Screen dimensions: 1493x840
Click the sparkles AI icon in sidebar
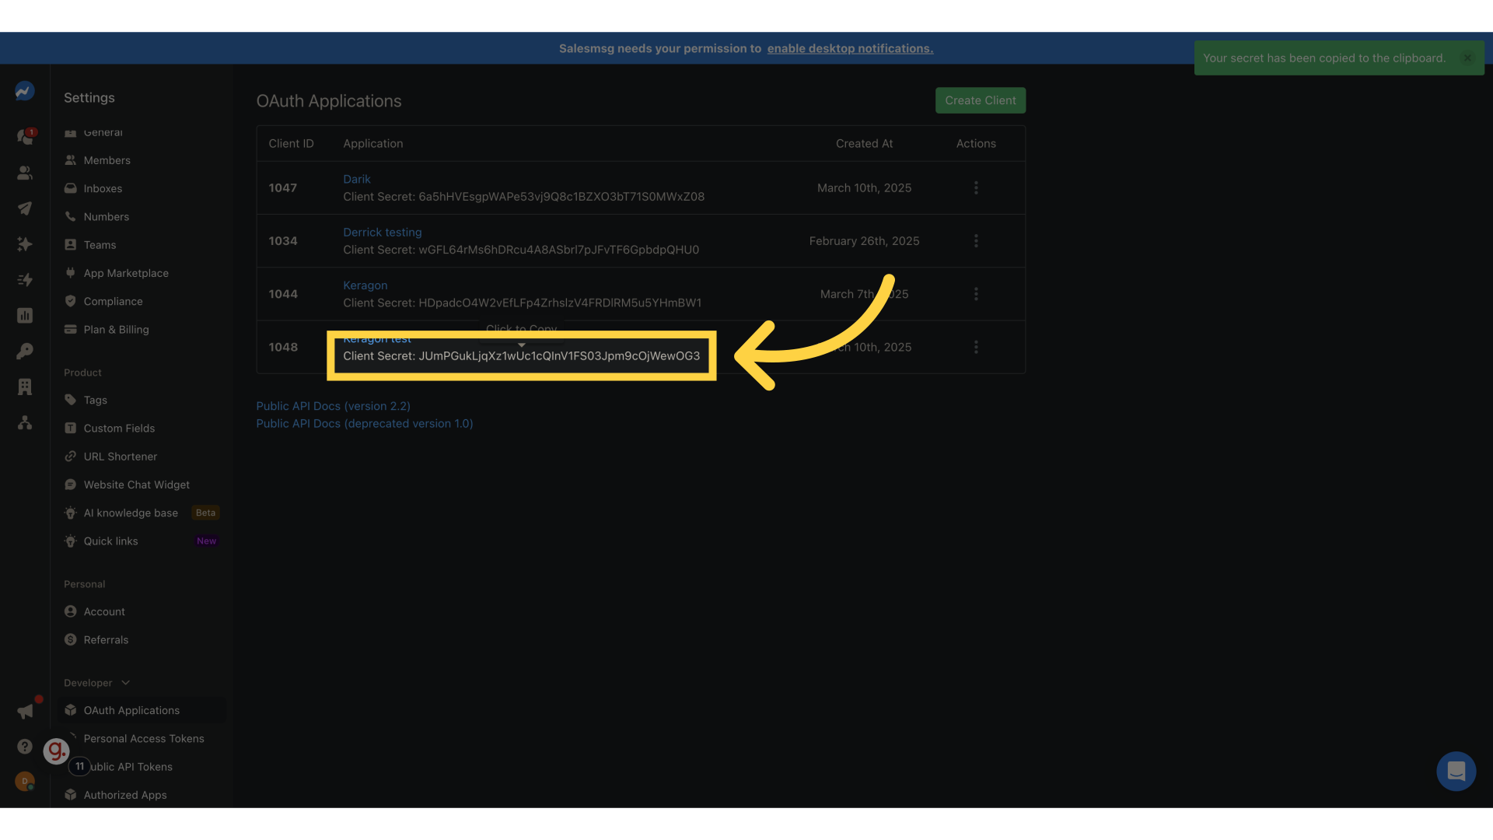[x=25, y=244]
